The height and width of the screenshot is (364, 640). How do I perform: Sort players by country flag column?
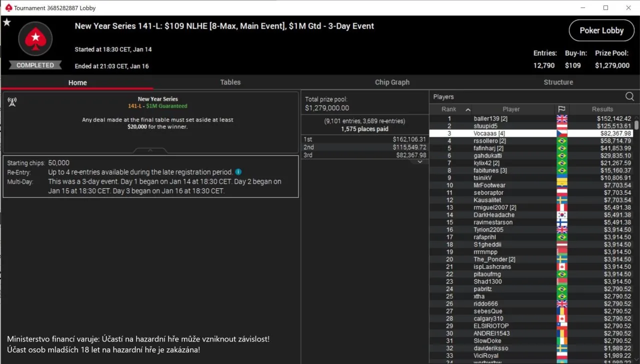(561, 109)
